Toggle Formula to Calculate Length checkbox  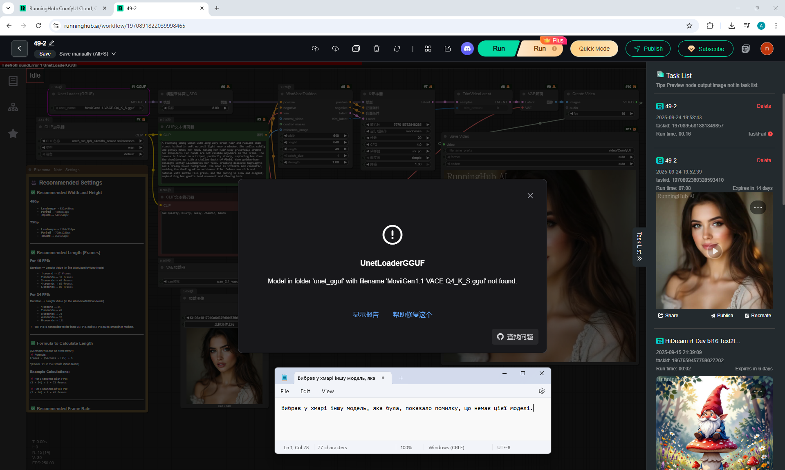33,343
